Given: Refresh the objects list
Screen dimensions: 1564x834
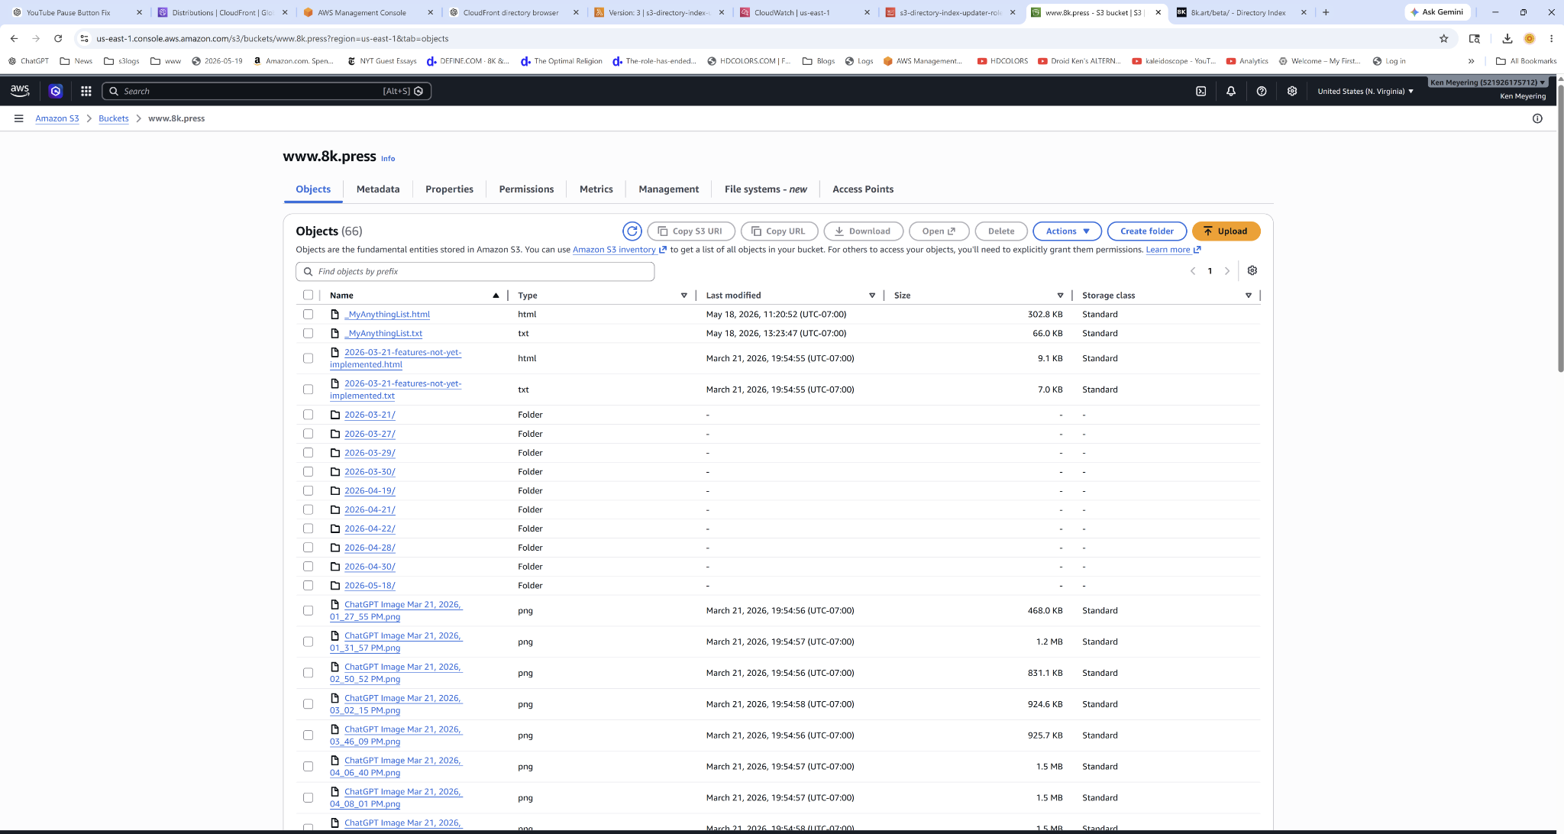Looking at the screenshot, I should click(632, 231).
